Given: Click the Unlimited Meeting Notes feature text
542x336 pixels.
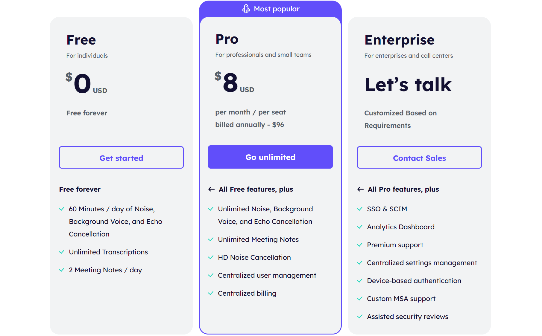Looking at the screenshot, I should click(x=258, y=239).
